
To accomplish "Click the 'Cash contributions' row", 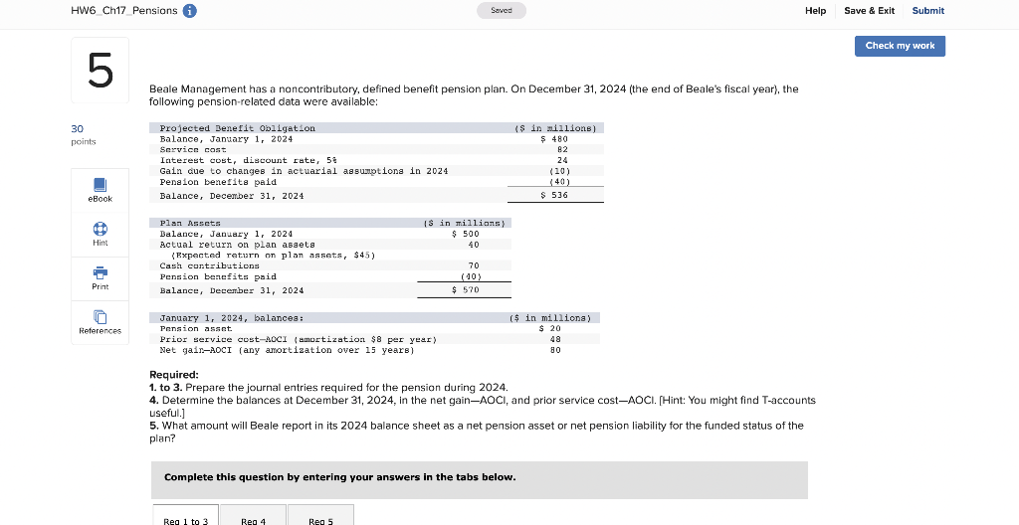I will [330, 265].
